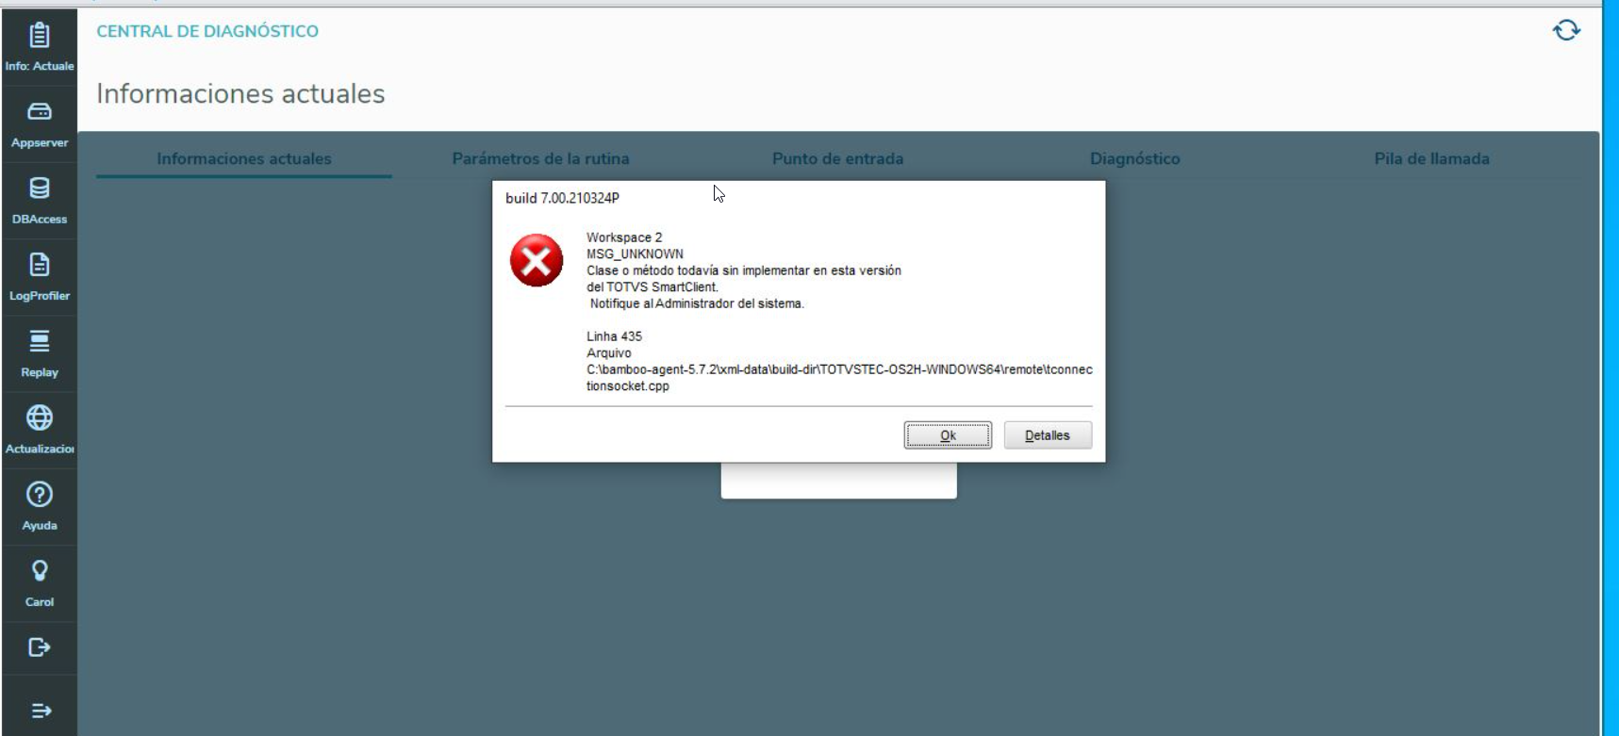This screenshot has height=736, width=1619.
Task: Select the DBAccess database icon
Action: (39, 188)
